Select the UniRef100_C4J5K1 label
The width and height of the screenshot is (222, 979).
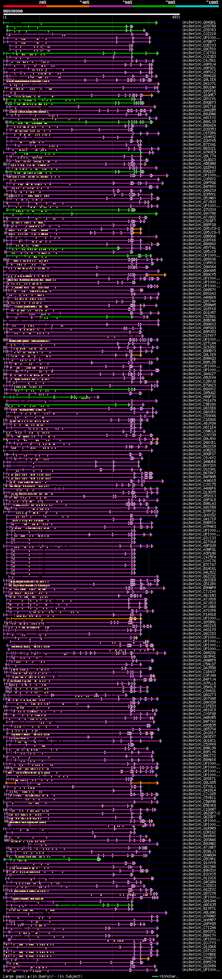[199, 60]
